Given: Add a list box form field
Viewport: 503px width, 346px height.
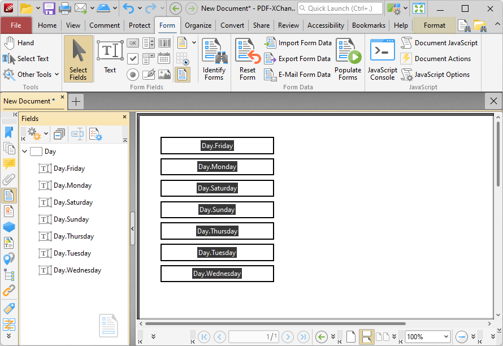Looking at the screenshot, I should [x=148, y=43].
